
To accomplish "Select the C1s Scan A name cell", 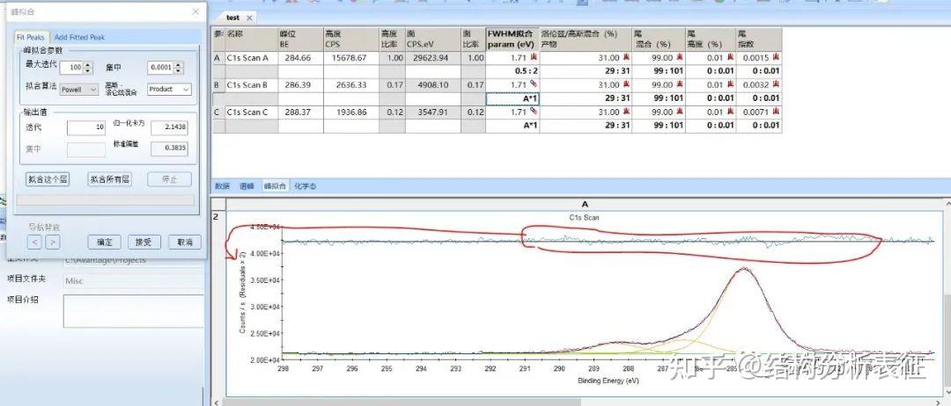I will pos(251,58).
